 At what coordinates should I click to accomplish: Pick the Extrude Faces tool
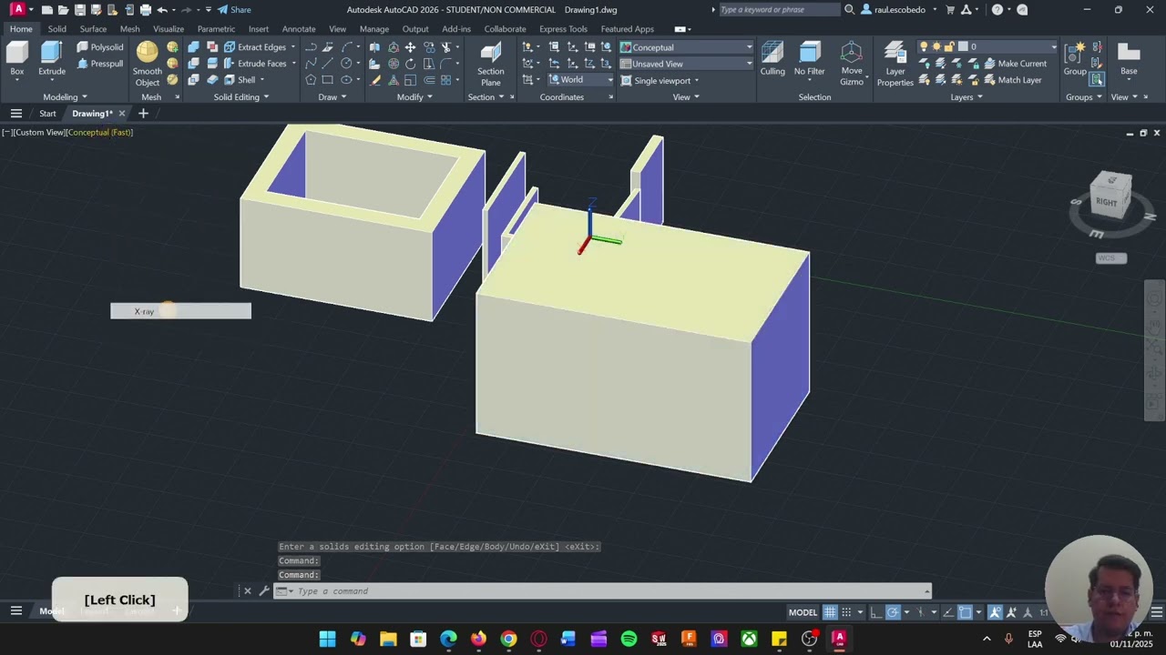[x=254, y=64]
